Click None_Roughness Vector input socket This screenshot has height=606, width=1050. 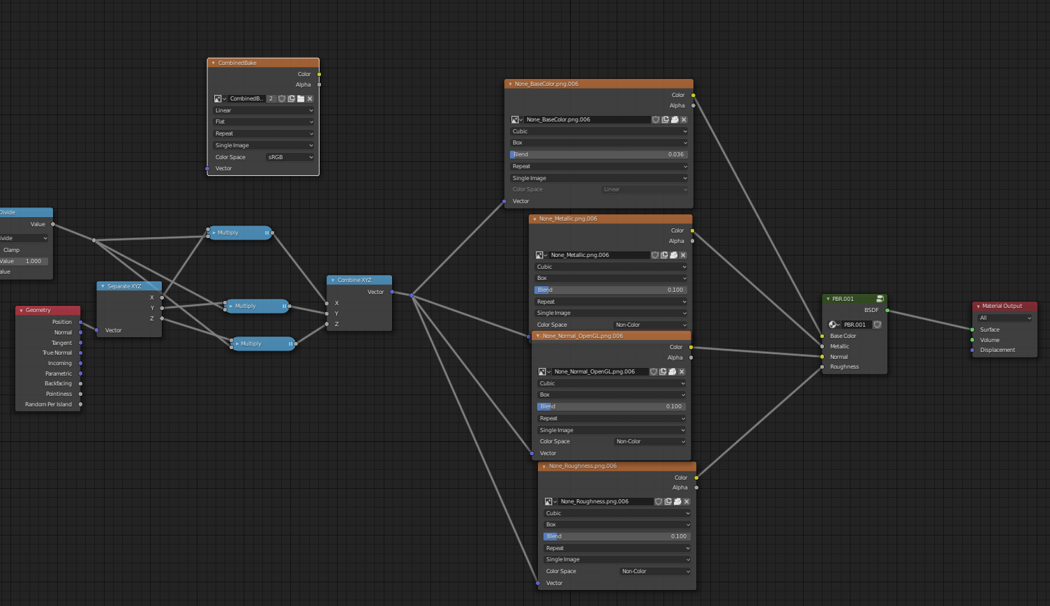[538, 583]
